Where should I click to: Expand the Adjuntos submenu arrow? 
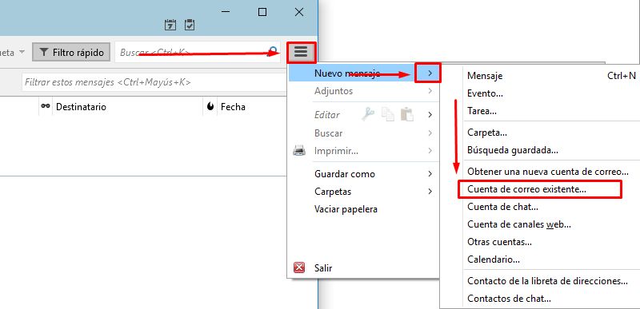(430, 91)
